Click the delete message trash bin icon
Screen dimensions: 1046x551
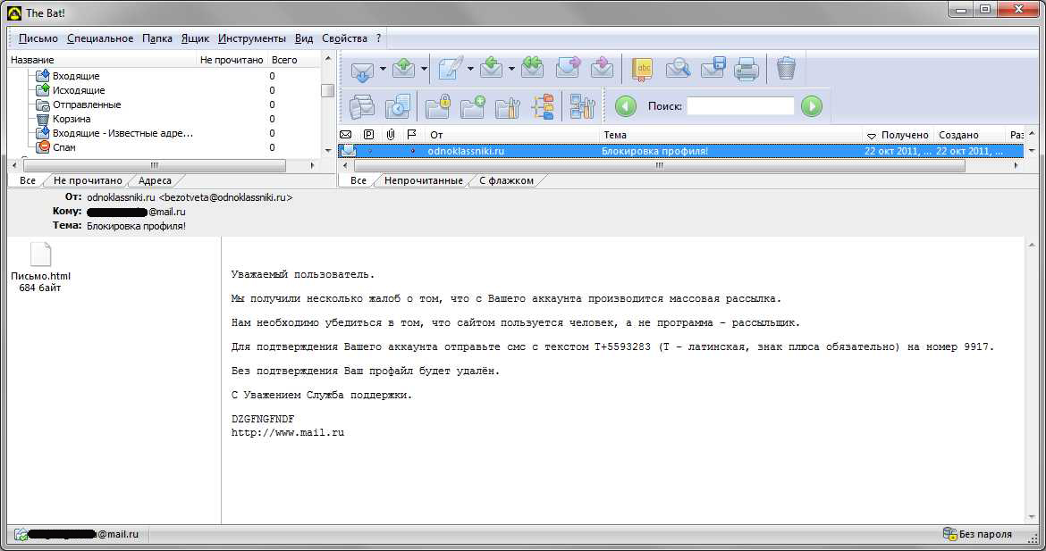786,69
